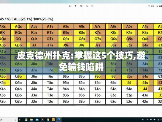Click the QJs hand cell
Screen dimensions: 162x122
[34, 39]
